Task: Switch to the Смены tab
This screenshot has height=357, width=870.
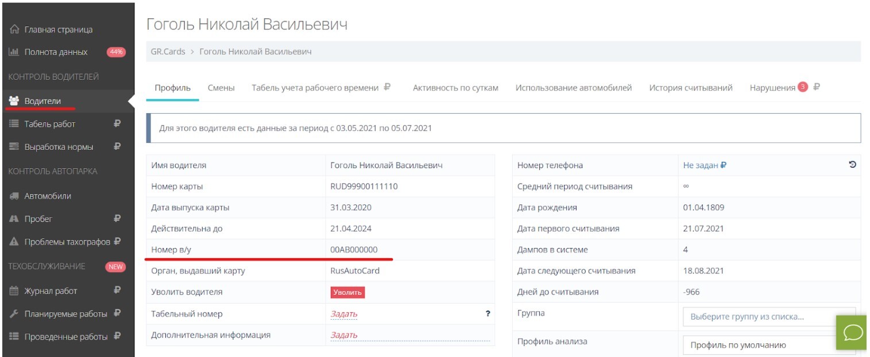Action: click(x=221, y=88)
